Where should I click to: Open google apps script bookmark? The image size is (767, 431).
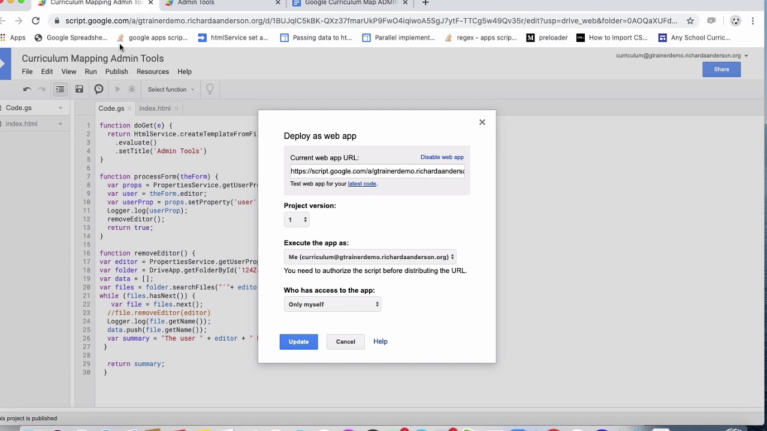[152, 38]
